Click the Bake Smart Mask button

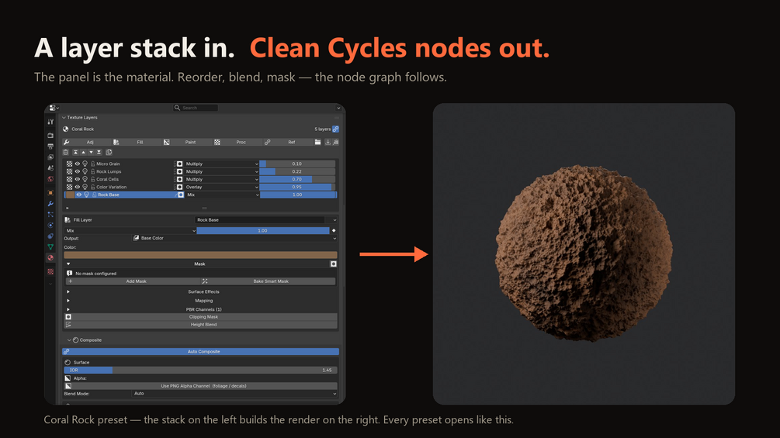(269, 281)
